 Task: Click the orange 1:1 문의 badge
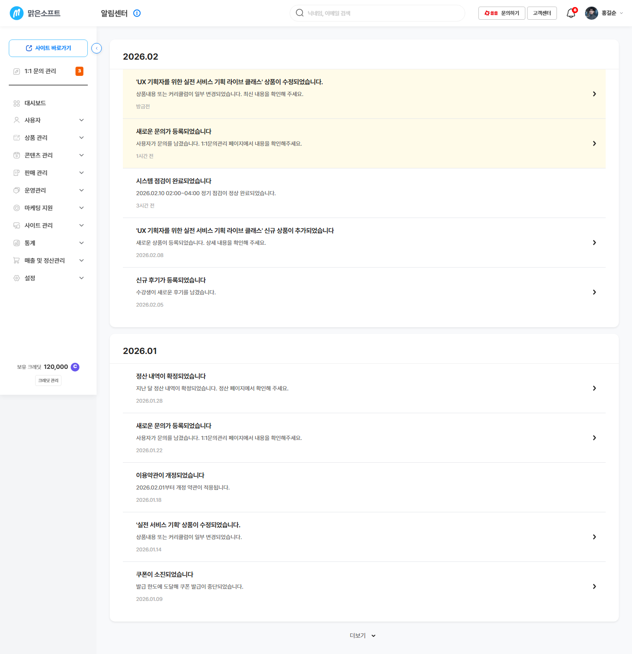pos(79,71)
